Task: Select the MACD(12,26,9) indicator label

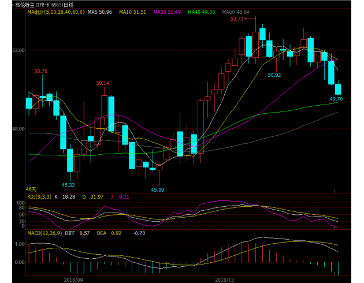Action: [44, 233]
